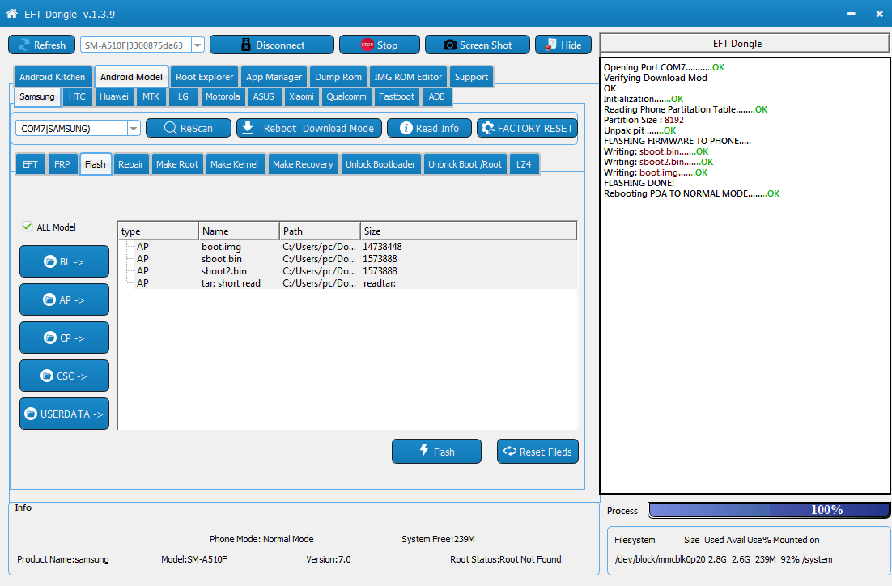Open the Unbrick Boot /Root sub-tab
The height and width of the screenshot is (586, 892).
click(465, 163)
